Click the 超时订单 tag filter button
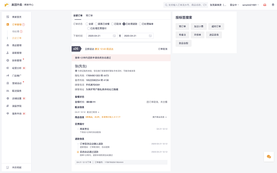This screenshot has width=277, height=173. coord(216,26)
